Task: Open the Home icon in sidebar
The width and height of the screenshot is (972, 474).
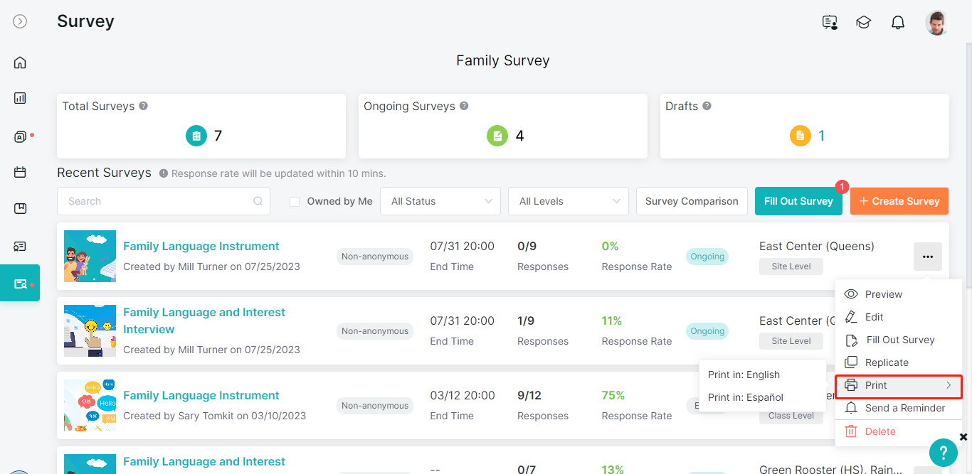Action: click(20, 63)
